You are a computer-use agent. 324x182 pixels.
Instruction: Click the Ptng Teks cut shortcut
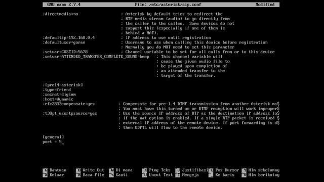click(156, 170)
